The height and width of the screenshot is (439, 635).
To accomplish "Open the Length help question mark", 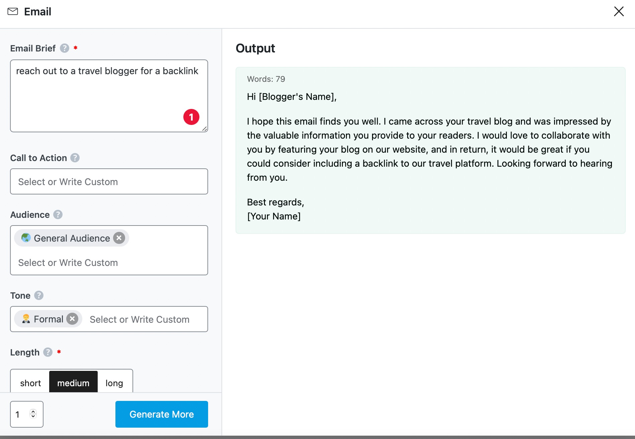I will pyautogui.click(x=48, y=352).
